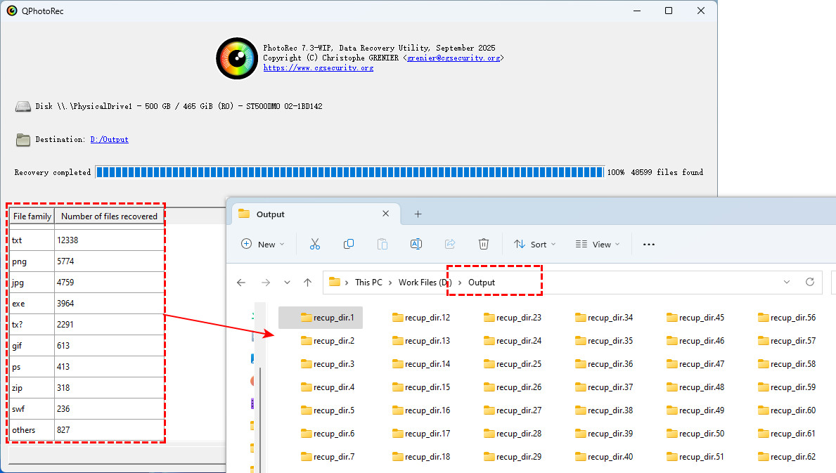This screenshot has height=473, width=836.
Task: Open the View layout dropdown
Action: (x=598, y=244)
